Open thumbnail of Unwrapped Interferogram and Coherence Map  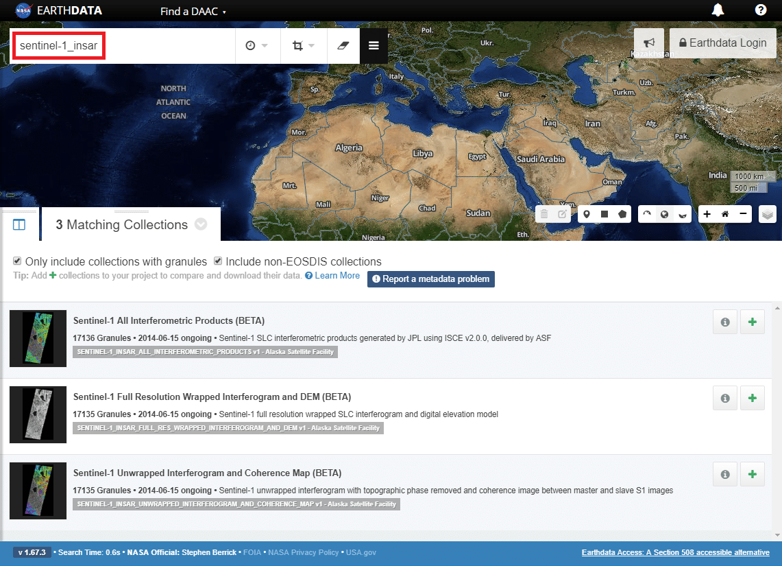coord(38,491)
